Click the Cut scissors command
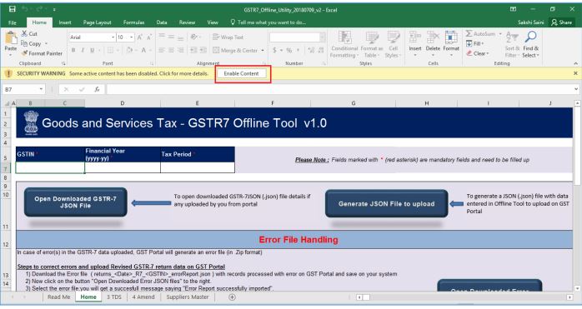 pos(29,33)
